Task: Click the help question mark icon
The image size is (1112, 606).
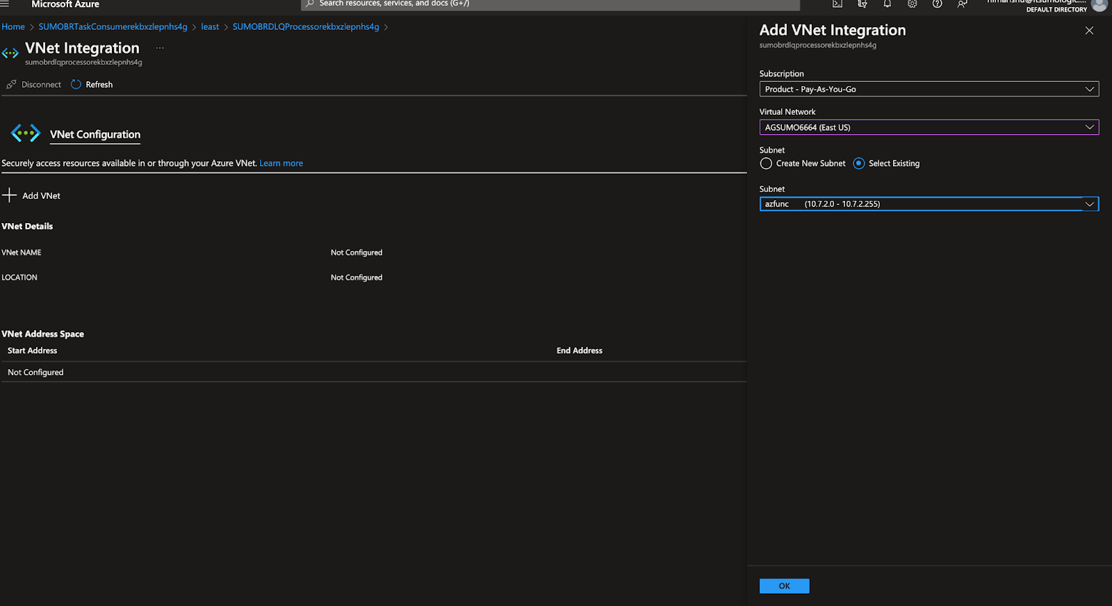Action: click(938, 4)
